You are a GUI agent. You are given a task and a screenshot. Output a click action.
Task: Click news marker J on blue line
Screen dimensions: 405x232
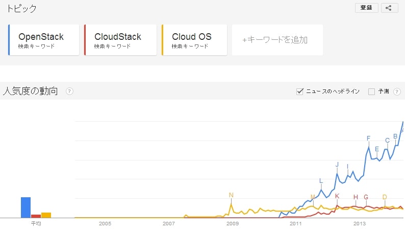tap(337, 164)
